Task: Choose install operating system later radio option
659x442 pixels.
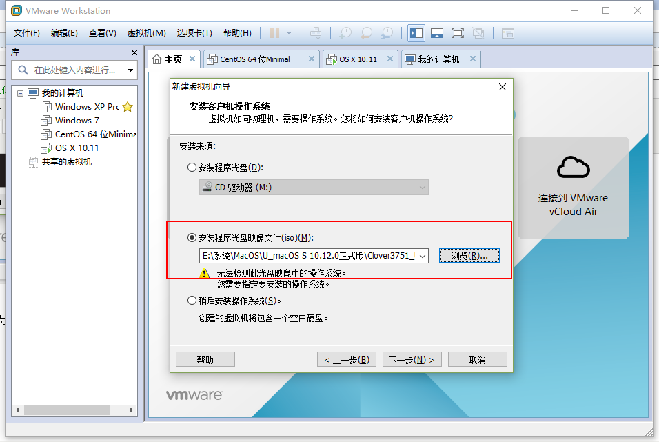Action: point(192,300)
